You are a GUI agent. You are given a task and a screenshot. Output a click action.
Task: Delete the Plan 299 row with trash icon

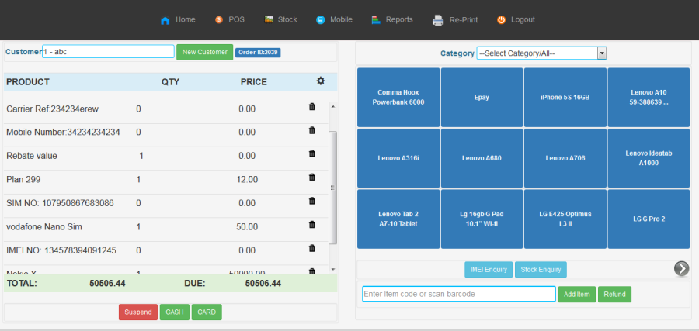pyautogui.click(x=312, y=178)
